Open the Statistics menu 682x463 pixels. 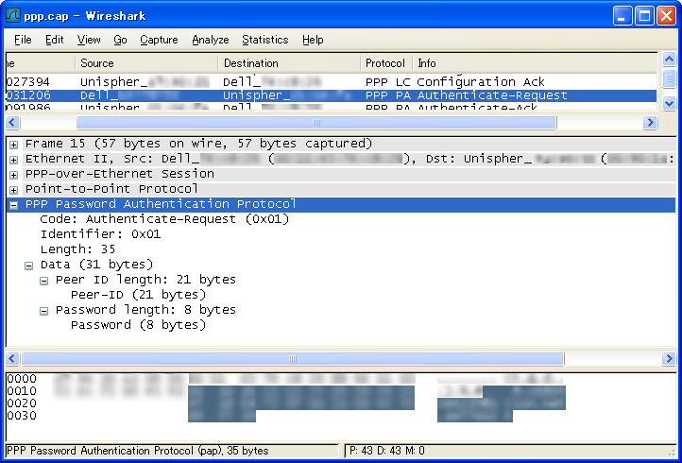coord(264,40)
